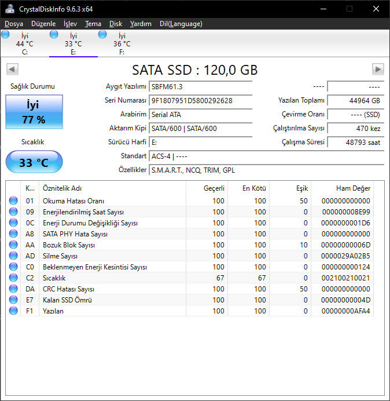Click the Arabirim field Serial ATA
The width and height of the screenshot is (390, 401).
click(x=200, y=114)
